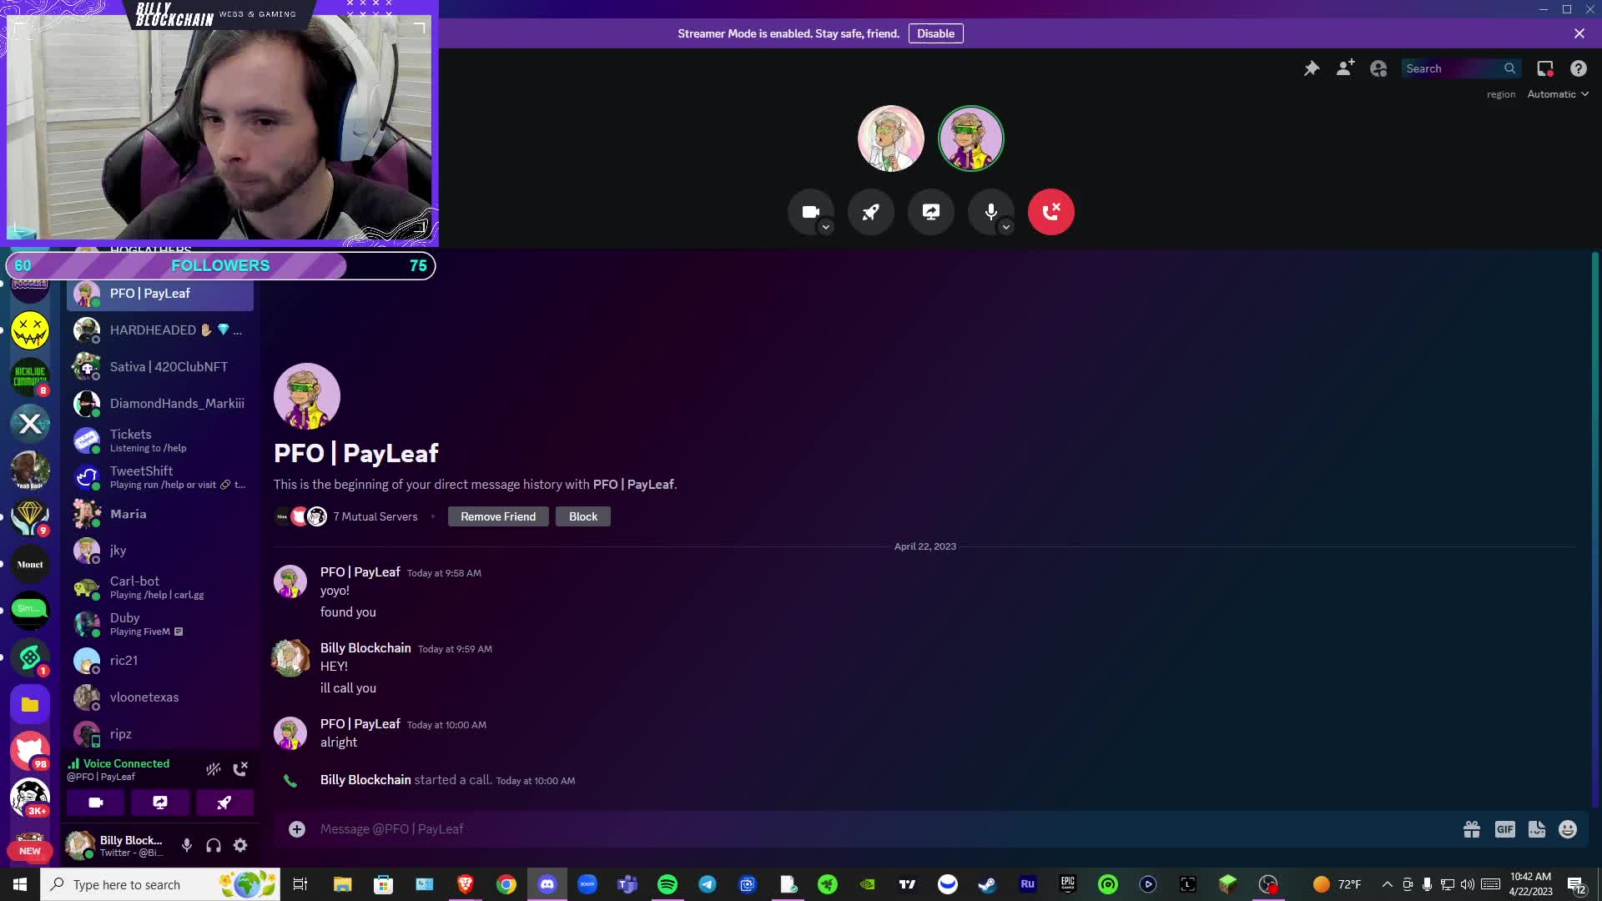Image resolution: width=1602 pixels, height=901 pixels.
Task: Open Spotify from the taskbar
Action: point(667,884)
